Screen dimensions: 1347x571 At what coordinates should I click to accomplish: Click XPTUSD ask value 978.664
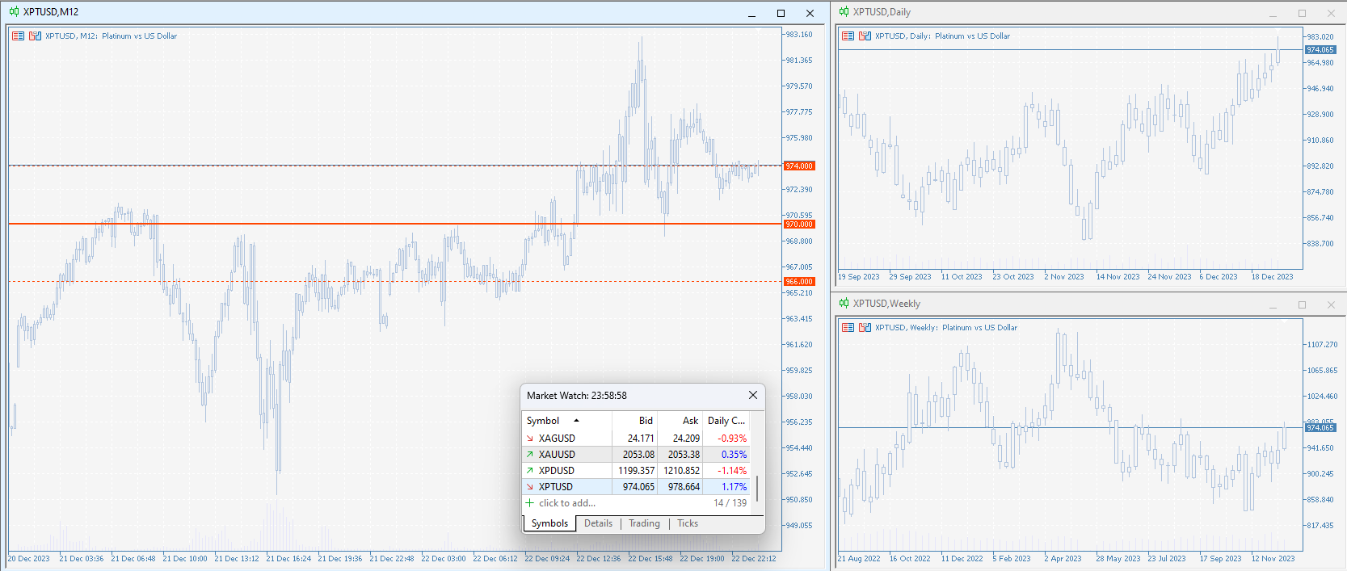(x=684, y=487)
